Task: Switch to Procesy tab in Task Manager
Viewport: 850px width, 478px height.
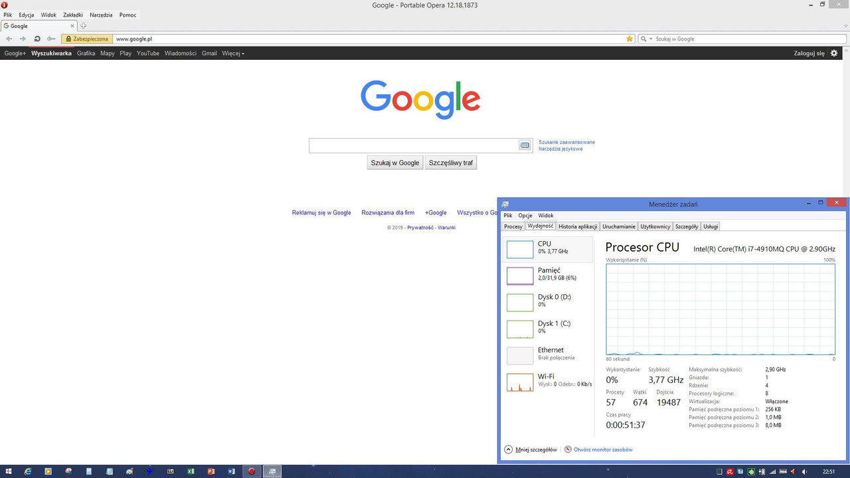Action: (513, 226)
